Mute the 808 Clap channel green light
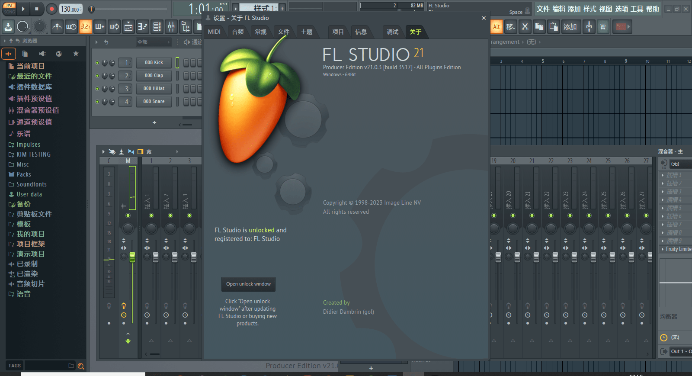 coord(97,76)
